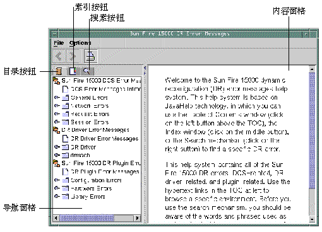Expand the DR Driver node
The height and width of the screenshot is (232, 322).
coord(56,147)
